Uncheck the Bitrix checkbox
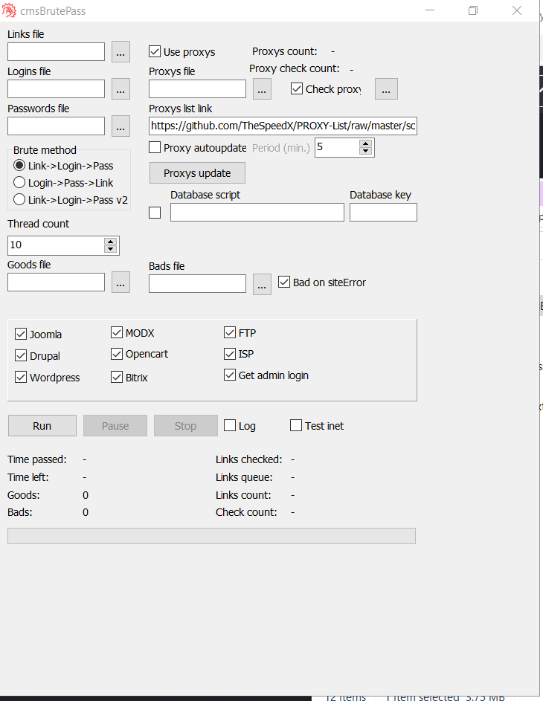 [x=117, y=377]
